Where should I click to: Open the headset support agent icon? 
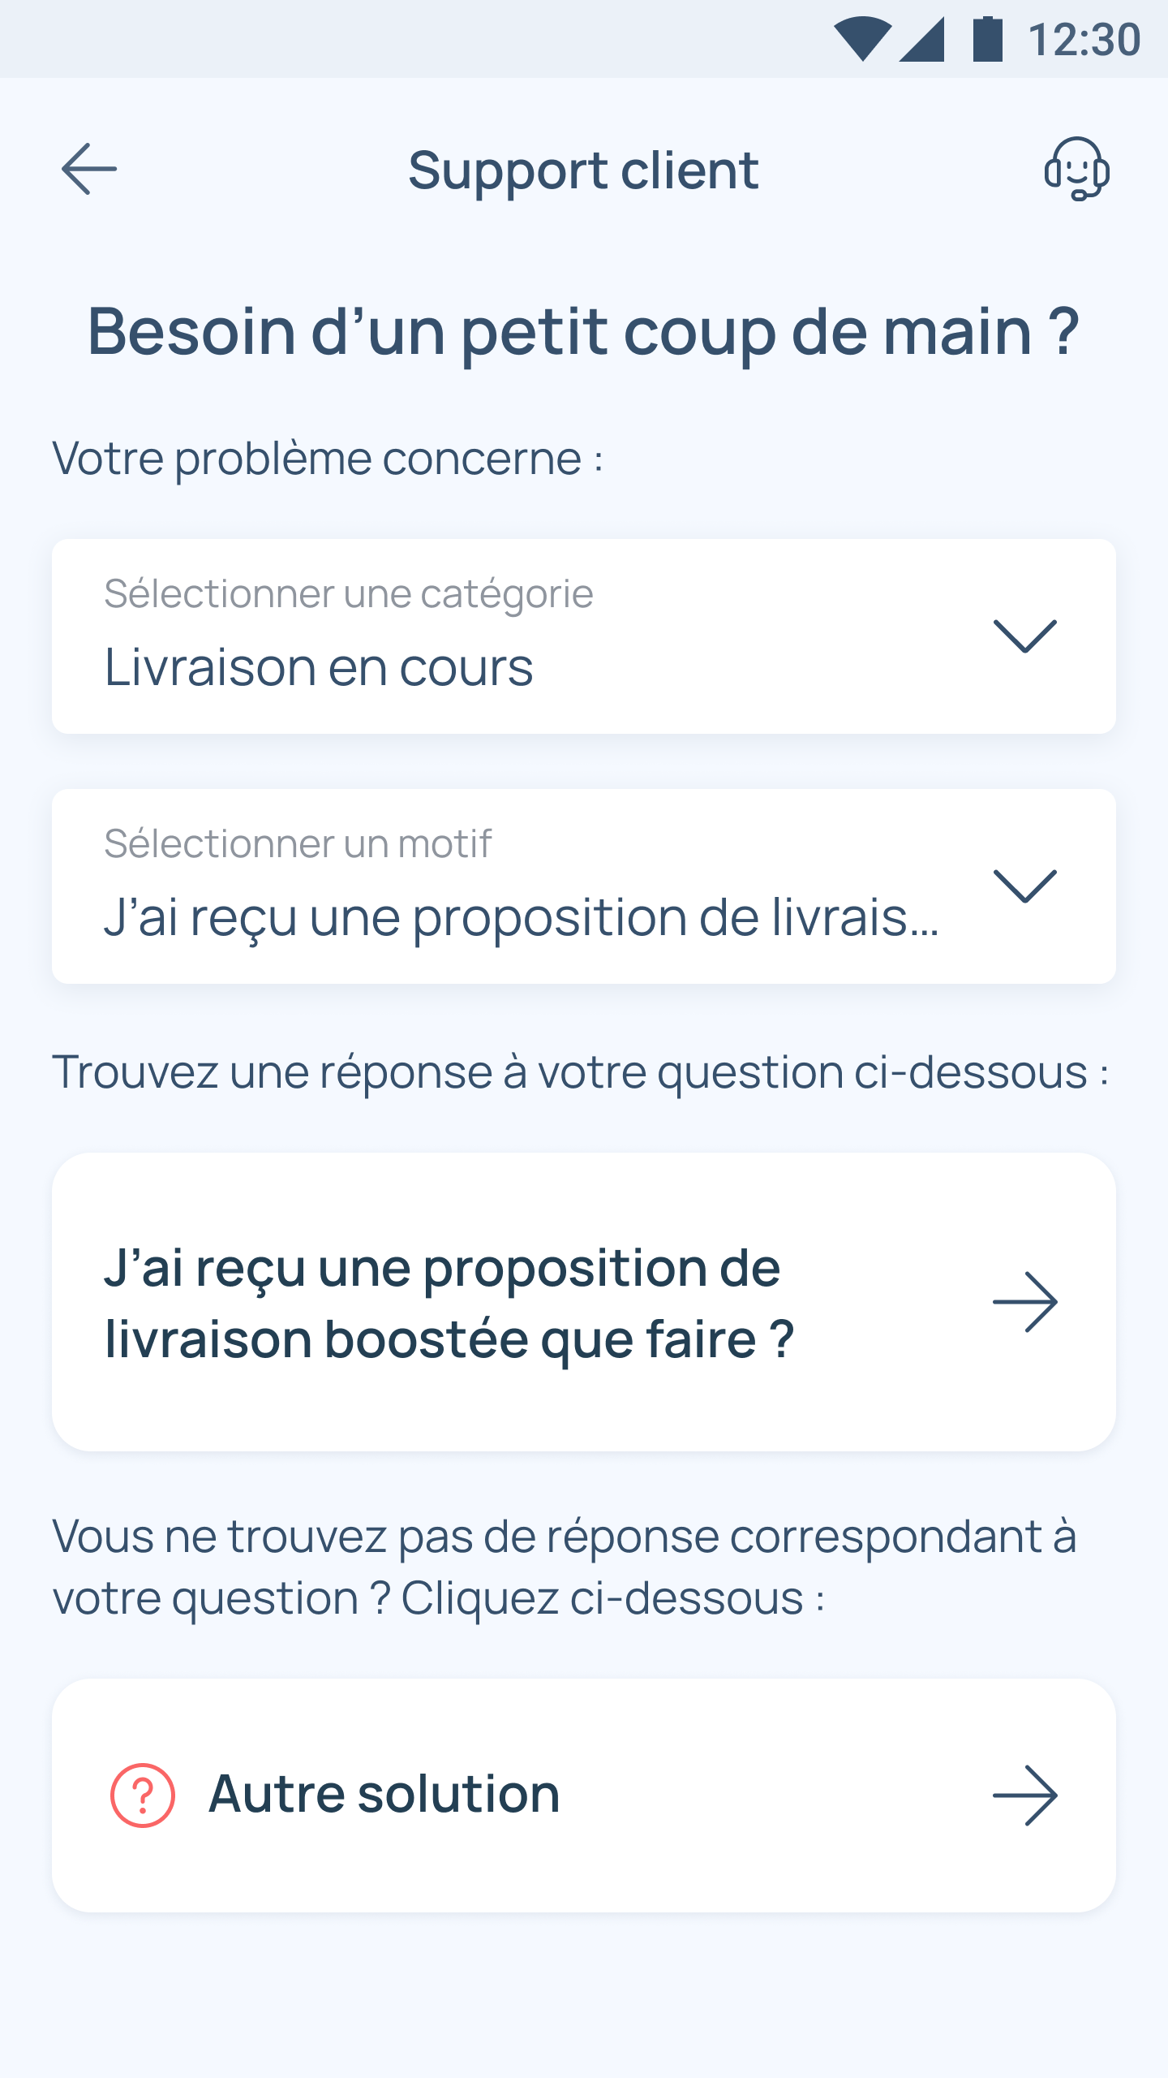pyautogui.click(x=1076, y=169)
